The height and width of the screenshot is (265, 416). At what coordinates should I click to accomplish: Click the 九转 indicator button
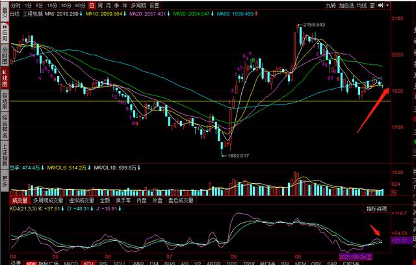[x=332, y=5]
